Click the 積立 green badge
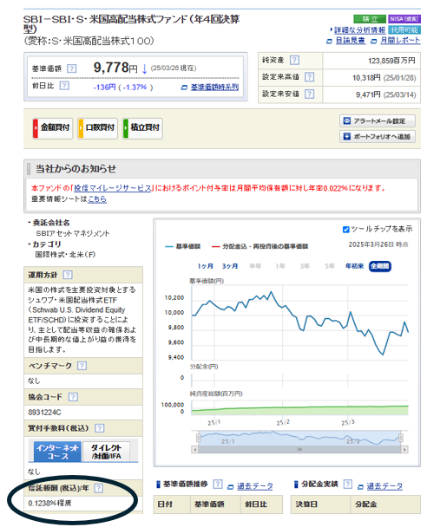Image resolution: width=427 pixels, height=527 pixels. coord(370,19)
